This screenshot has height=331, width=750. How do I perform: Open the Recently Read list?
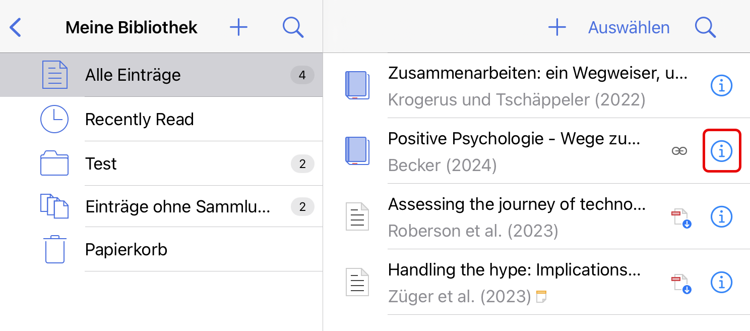(x=161, y=119)
